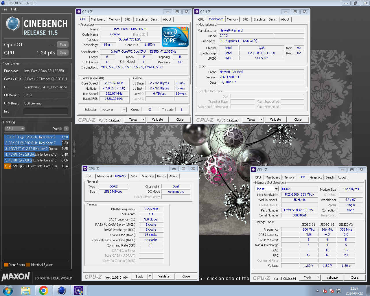Open the Windows Start menu orb
Image resolution: width=370 pixels, height=296 pixels.
[x=8, y=291]
